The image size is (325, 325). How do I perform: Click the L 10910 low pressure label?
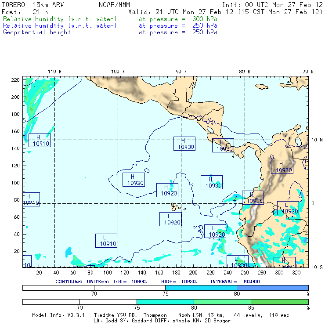click(106, 240)
